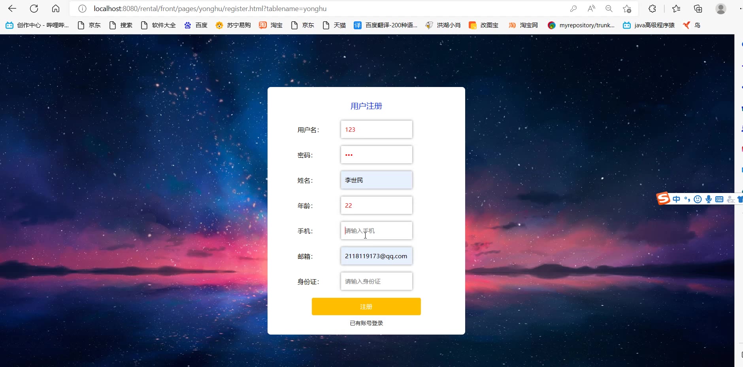The height and width of the screenshot is (367, 743).
Task: Click the address bar URL
Action: pos(210,9)
